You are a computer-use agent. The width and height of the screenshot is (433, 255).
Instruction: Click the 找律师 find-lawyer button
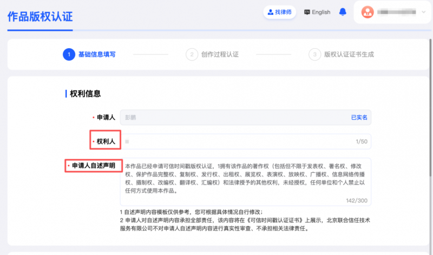tap(279, 12)
